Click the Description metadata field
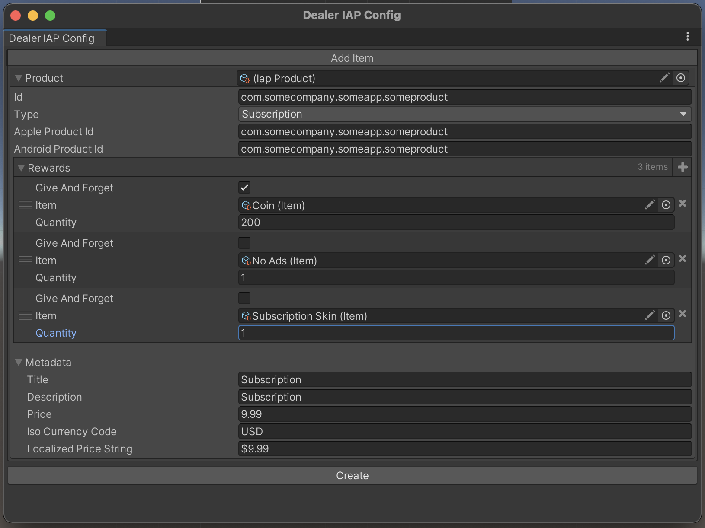The width and height of the screenshot is (705, 528). click(465, 397)
